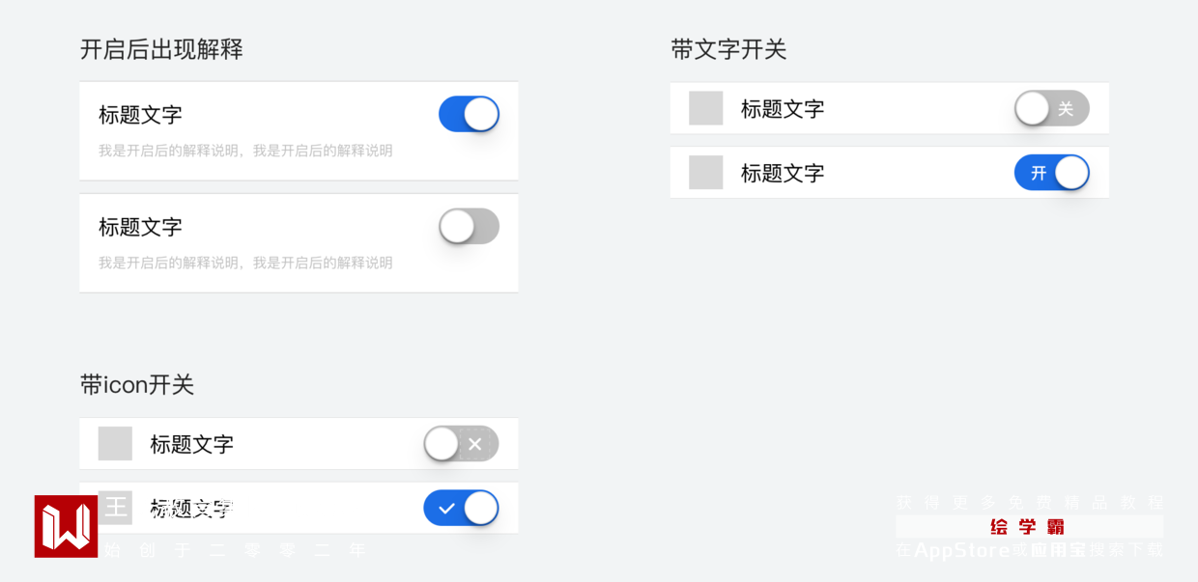Screen dimensions: 1198x582
Task: Click the red W logo
Action: (x=66, y=526)
